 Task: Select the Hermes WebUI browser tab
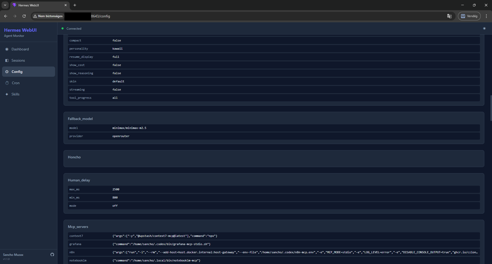tap(36, 5)
